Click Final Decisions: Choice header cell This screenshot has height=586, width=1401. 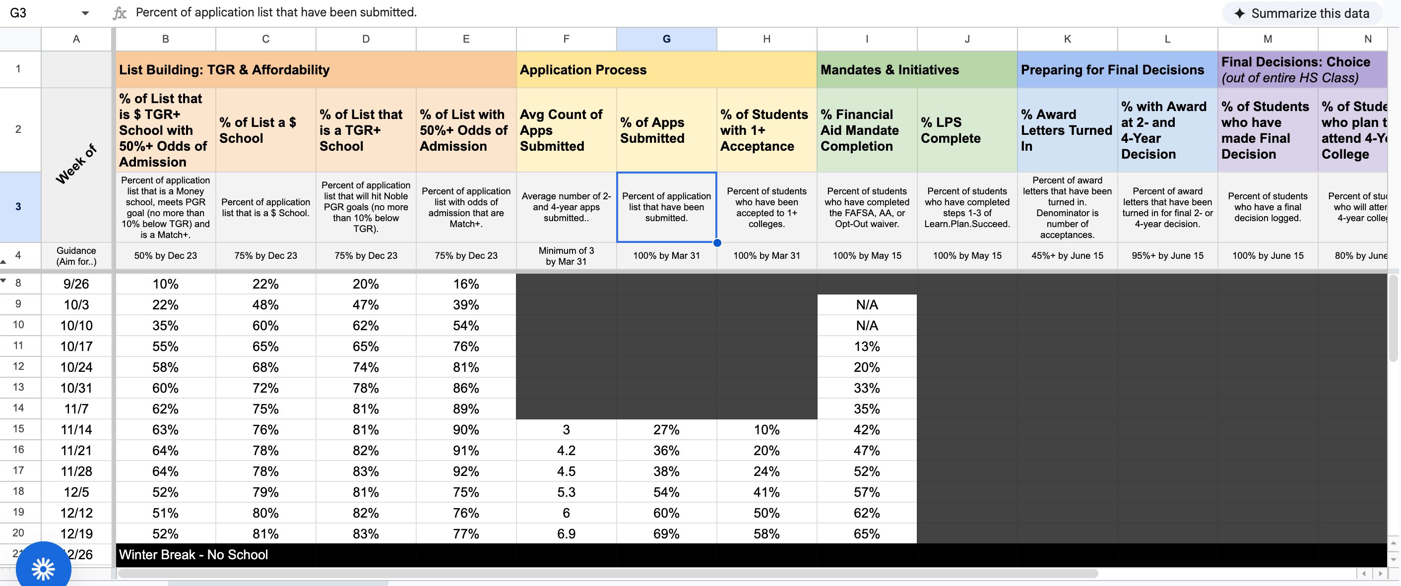click(x=1303, y=69)
